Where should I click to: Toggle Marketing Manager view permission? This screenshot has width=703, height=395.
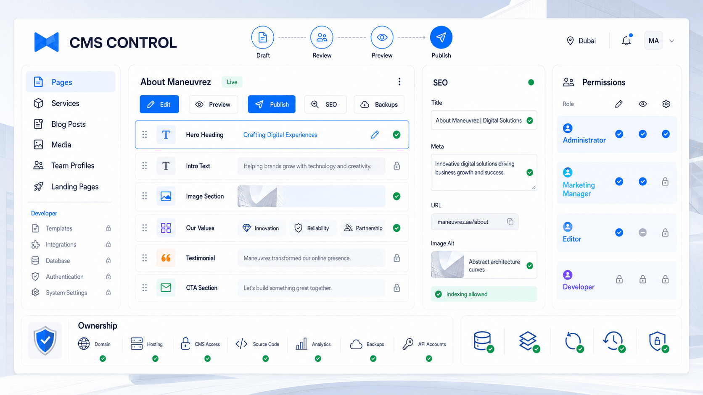pyautogui.click(x=642, y=181)
